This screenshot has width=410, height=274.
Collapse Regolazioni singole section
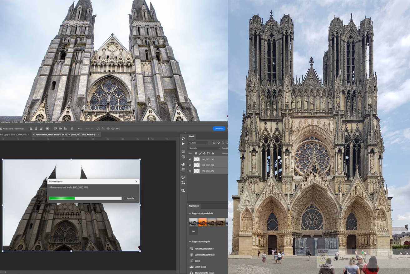click(x=190, y=241)
